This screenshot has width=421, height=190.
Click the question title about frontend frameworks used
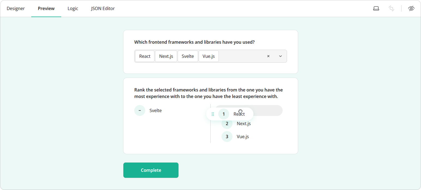click(x=194, y=42)
